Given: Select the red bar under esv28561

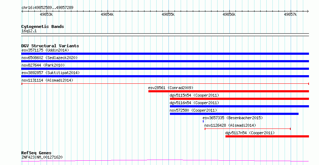Looking at the screenshot, I should (x=229, y=91).
